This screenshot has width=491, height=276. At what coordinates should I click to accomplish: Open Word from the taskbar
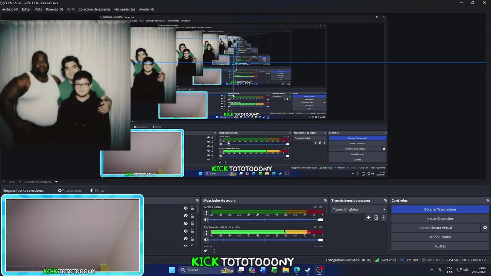(x=263, y=270)
